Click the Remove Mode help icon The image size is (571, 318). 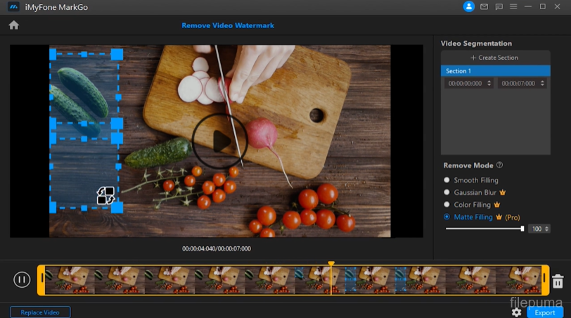(x=499, y=165)
